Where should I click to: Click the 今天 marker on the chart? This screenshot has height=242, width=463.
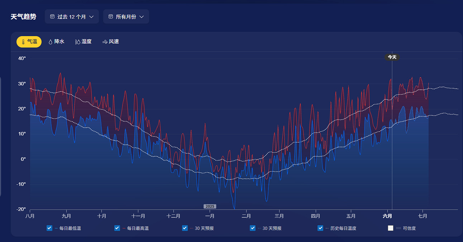click(x=392, y=57)
